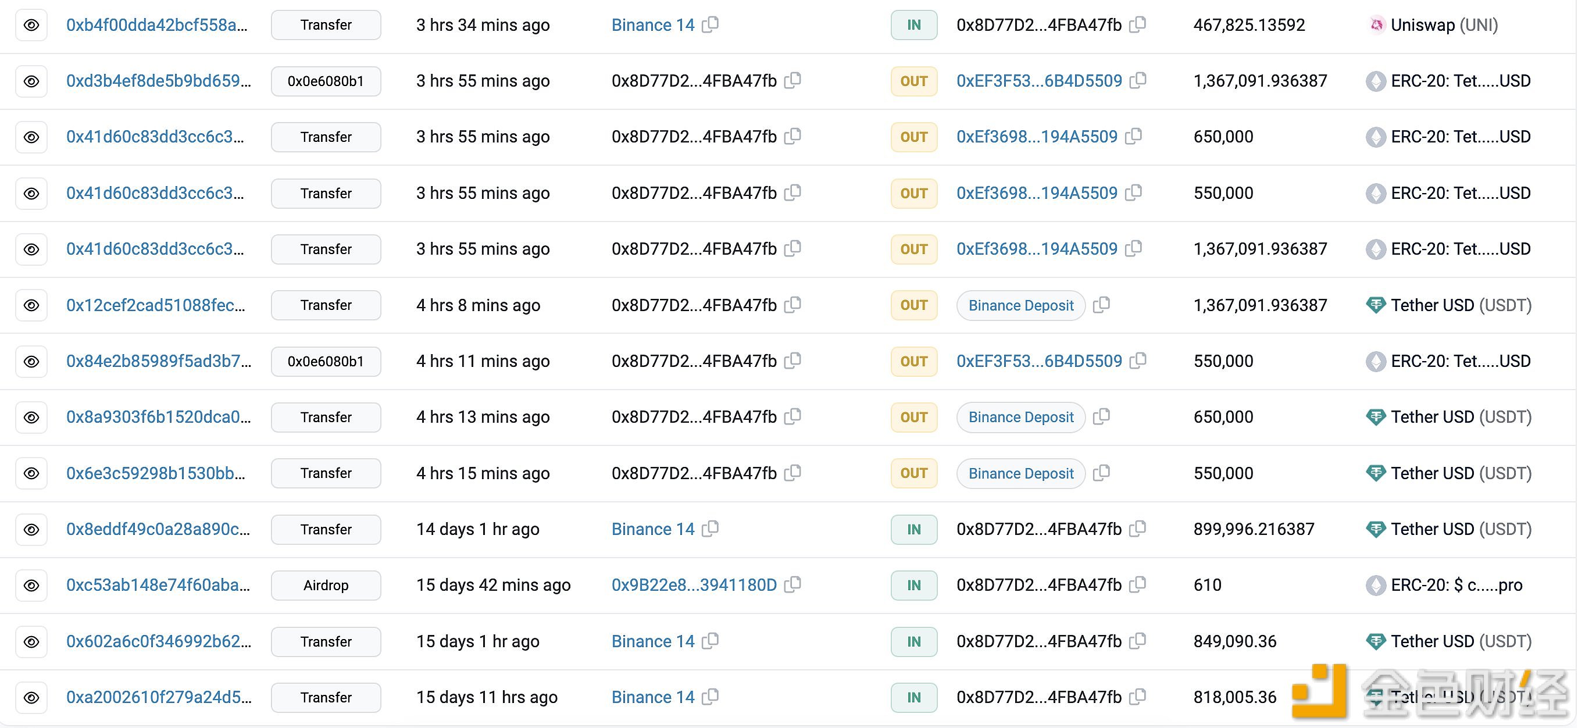The width and height of the screenshot is (1578, 728).
Task: Copy 0xEf3698 address in 650,000 ERC-20 row
Action: pyautogui.click(x=1134, y=136)
